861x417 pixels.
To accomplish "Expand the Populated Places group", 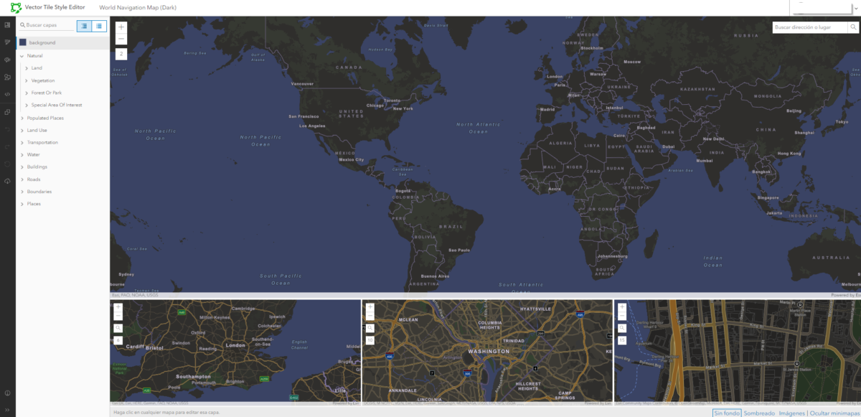I will tap(22, 117).
